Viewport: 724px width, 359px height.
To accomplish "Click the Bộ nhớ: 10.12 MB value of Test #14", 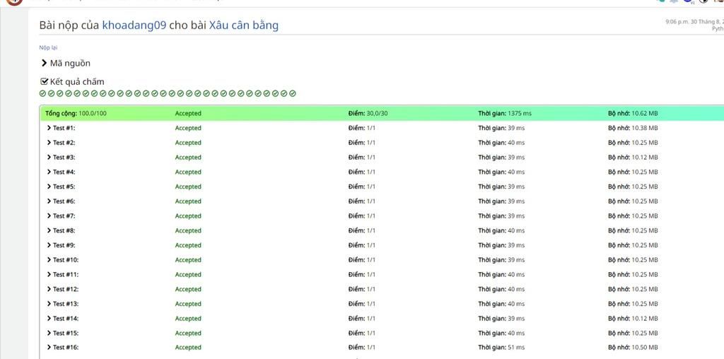I will coord(633,319).
